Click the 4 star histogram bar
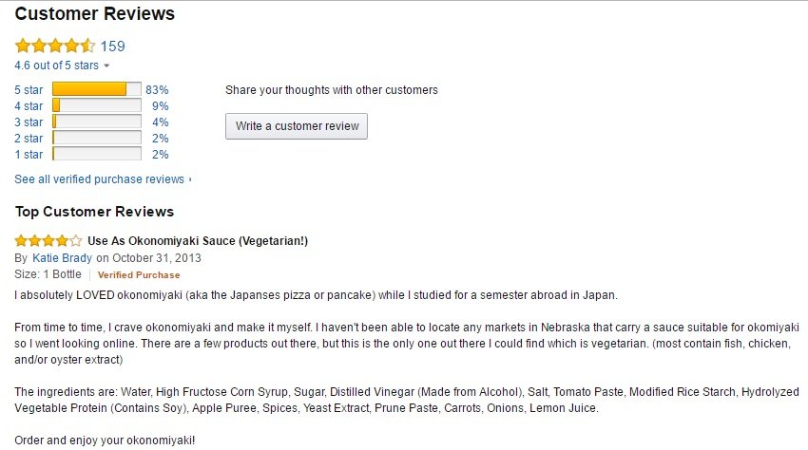 pos(96,106)
